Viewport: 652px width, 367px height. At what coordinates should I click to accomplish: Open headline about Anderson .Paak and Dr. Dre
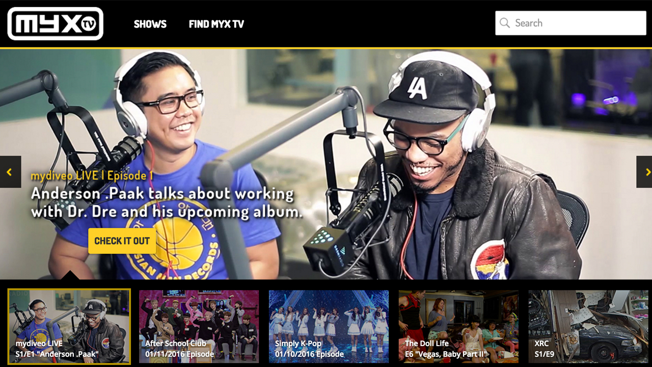(x=167, y=202)
